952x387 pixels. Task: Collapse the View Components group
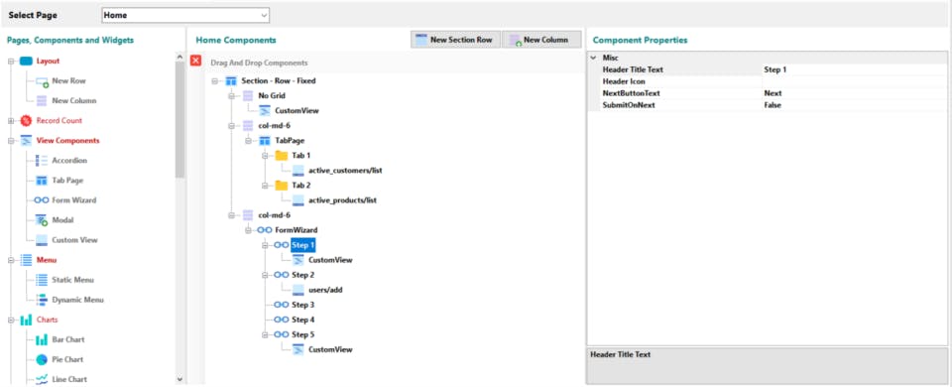10,140
